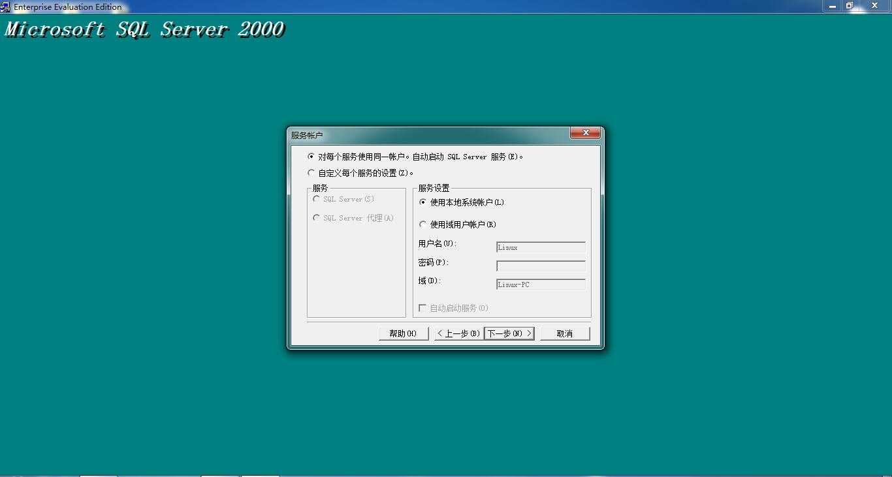Proceed with 下一步(N) button

tap(509, 333)
